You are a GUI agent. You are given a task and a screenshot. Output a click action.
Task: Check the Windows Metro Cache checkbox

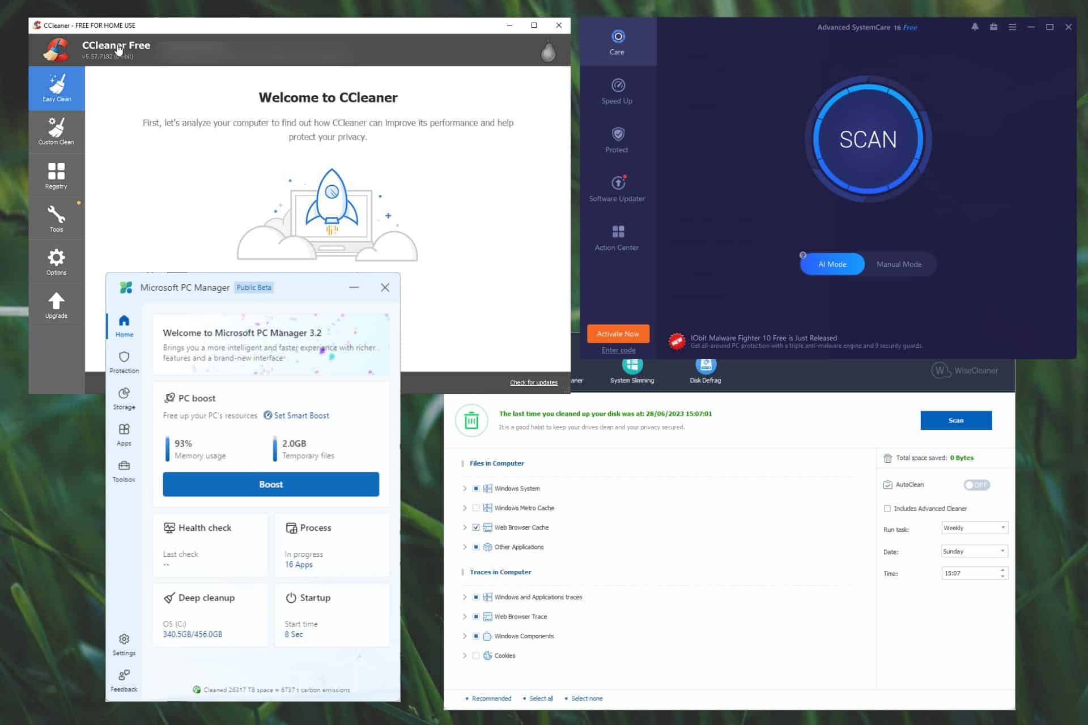476,508
